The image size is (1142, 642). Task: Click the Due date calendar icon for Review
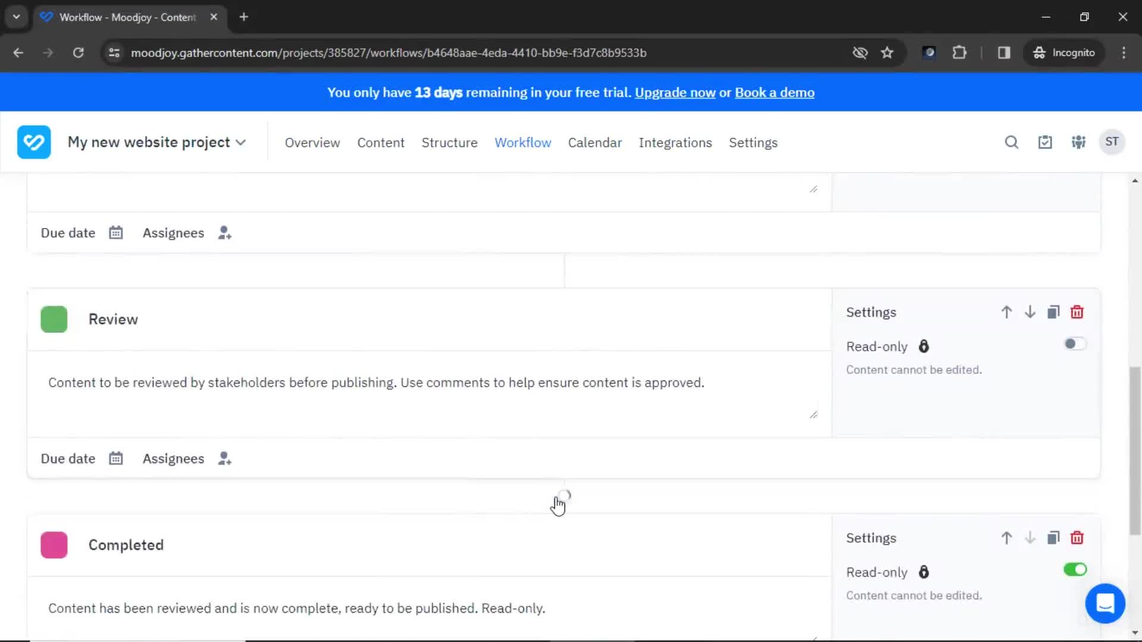pos(115,458)
